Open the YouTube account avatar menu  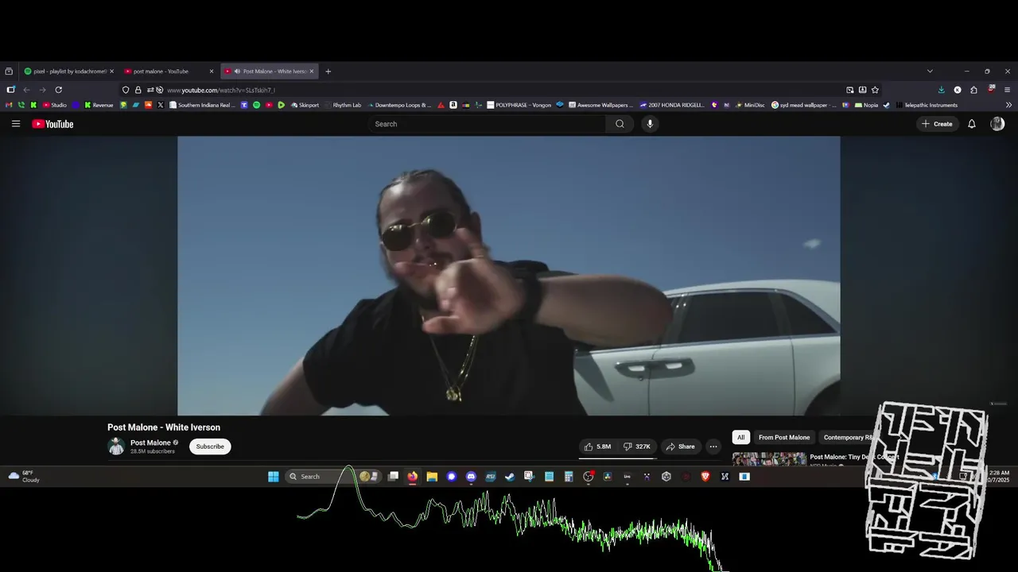[x=997, y=124]
